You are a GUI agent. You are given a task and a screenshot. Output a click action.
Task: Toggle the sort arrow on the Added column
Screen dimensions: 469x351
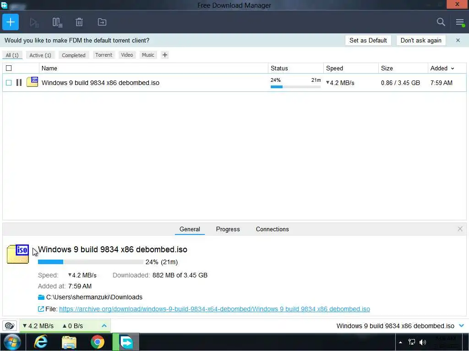(x=453, y=69)
